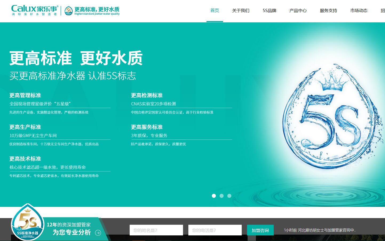This screenshot has width=385, height=241.
Task: Click the 更高标准,更好水质 slogan in header
Action: click(97, 10)
